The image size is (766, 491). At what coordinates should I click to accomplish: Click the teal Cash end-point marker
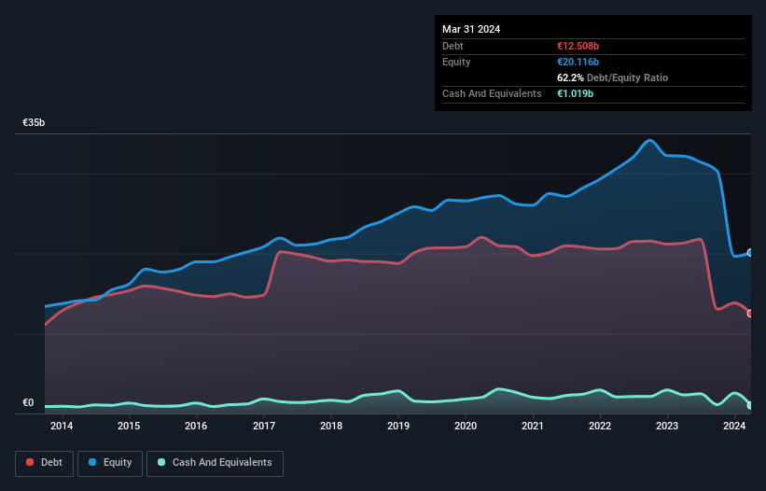[750, 405]
